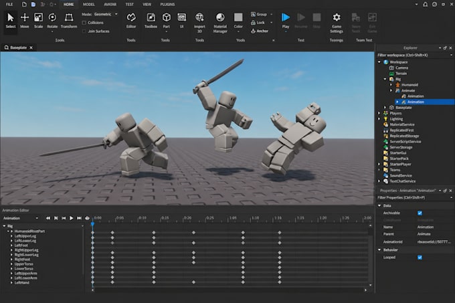The height and width of the screenshot is (303, 455).
Task: Click the Filter Properties search field
Action: point(414,198)
